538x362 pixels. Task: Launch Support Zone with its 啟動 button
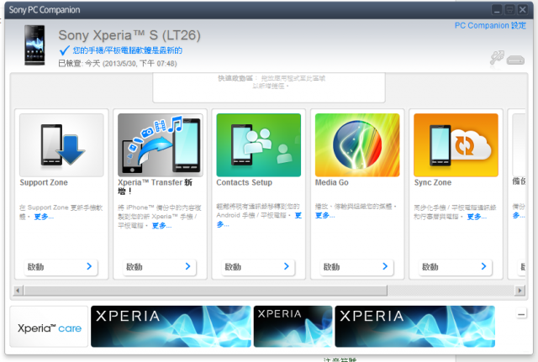[x=61, y=267]
